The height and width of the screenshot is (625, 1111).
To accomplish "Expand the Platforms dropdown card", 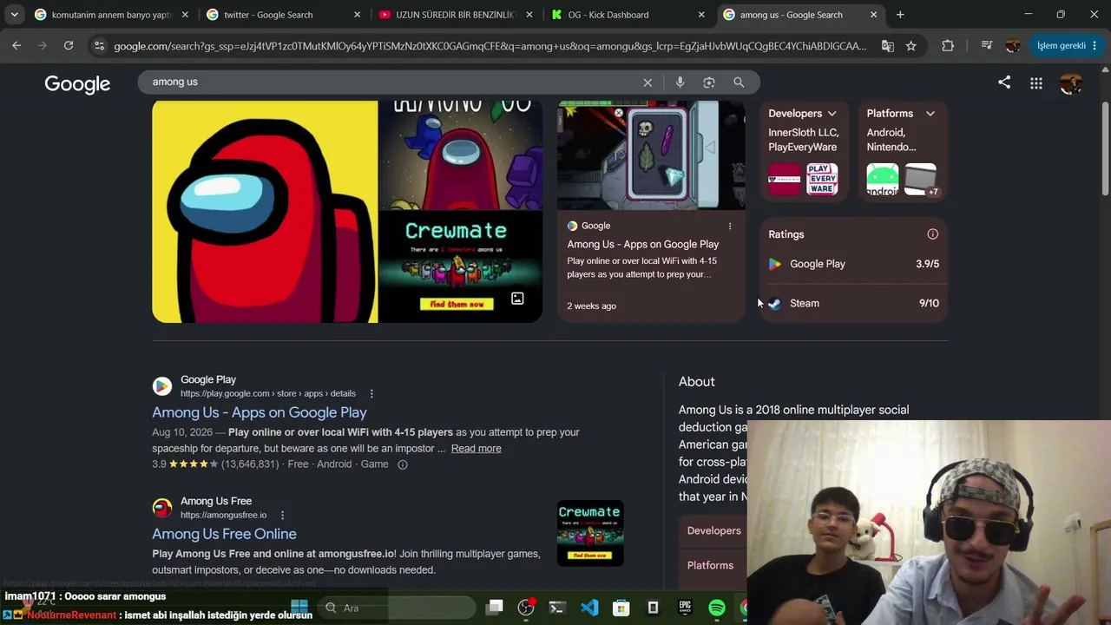I will click(902, 153).
